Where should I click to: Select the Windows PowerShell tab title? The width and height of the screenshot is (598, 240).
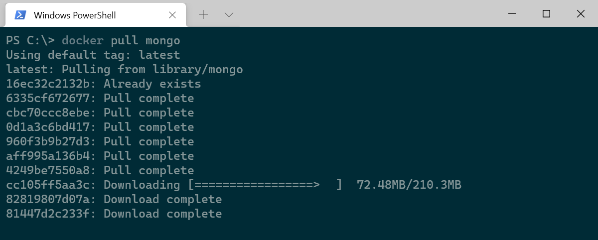pos(75,15)
